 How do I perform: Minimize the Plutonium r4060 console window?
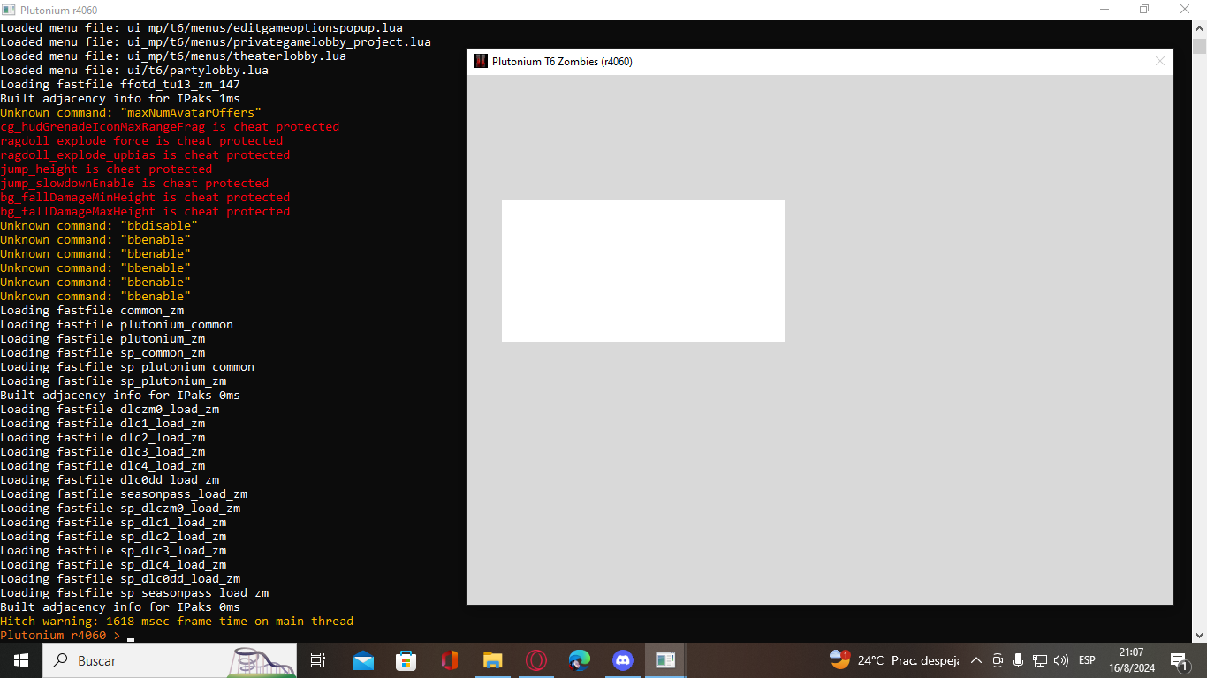tap(1105, 10)
